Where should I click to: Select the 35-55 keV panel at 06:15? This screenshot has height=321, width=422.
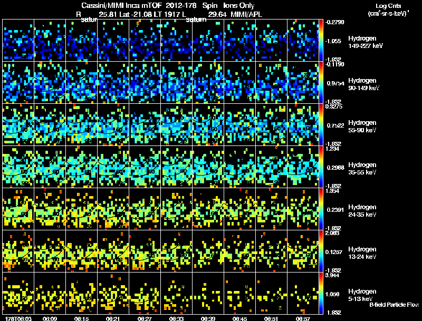(x=81, y=167)
